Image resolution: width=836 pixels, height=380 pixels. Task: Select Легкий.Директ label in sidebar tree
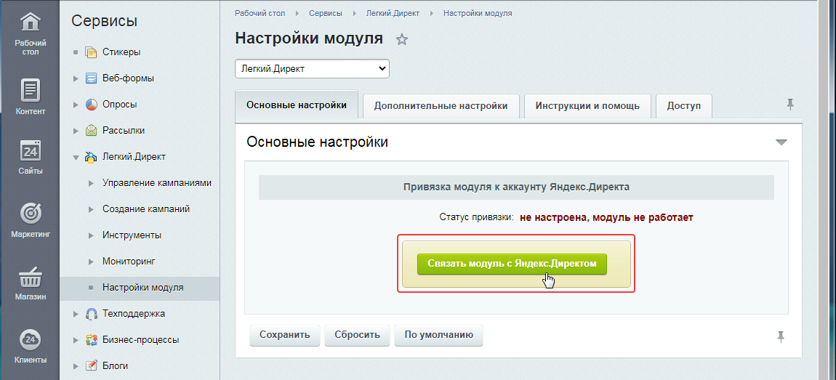pos(134,157)
